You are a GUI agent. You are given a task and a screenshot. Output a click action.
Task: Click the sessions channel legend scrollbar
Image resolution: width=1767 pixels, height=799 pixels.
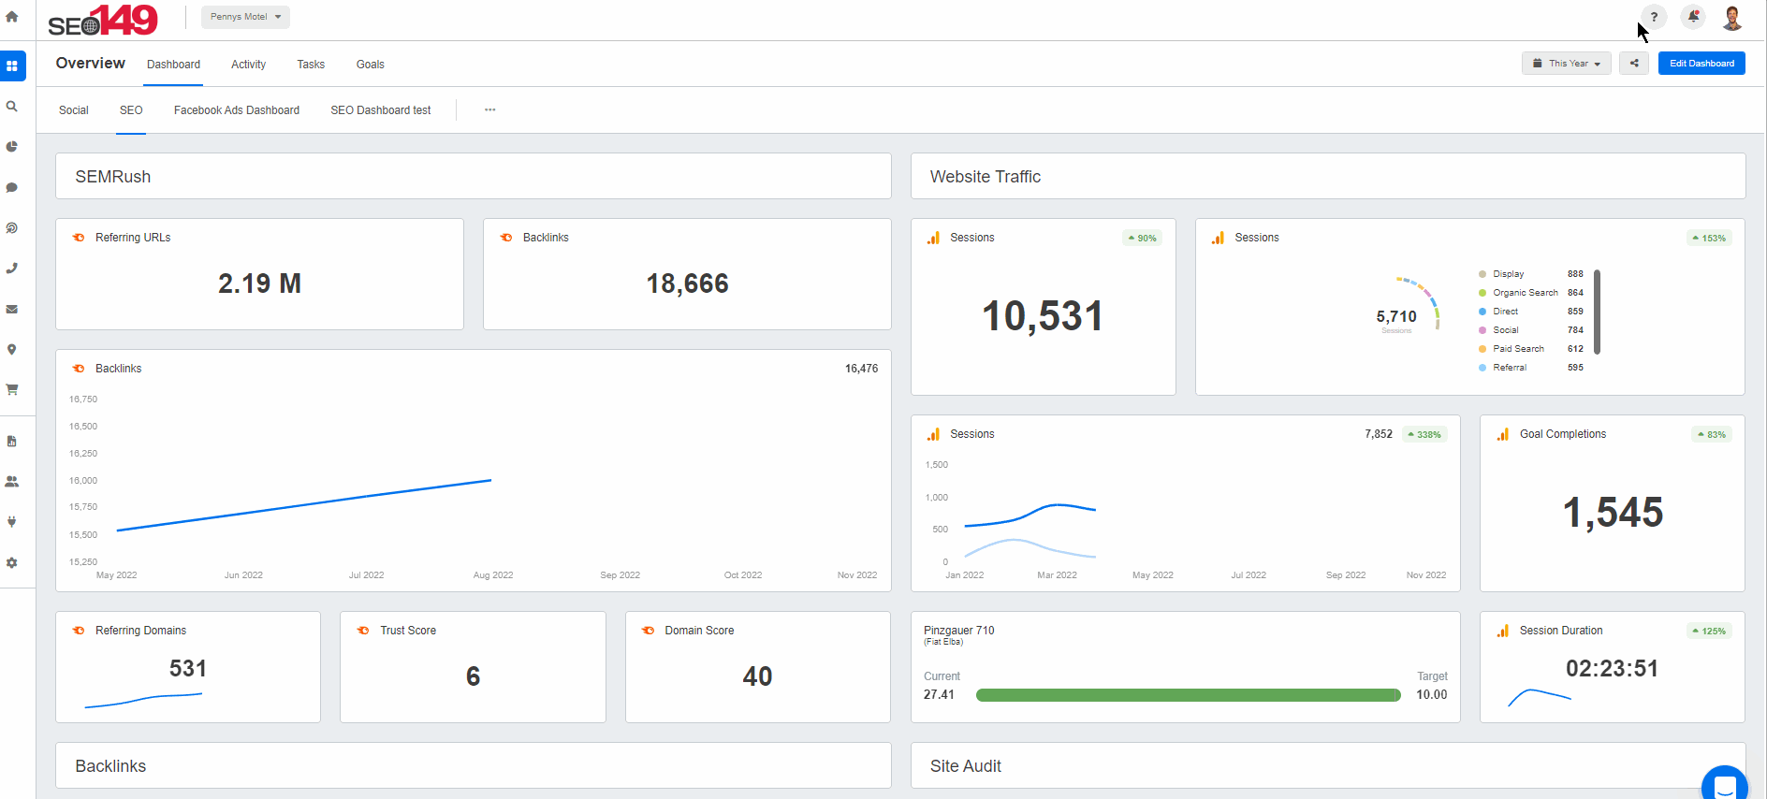click(1597, 312)
